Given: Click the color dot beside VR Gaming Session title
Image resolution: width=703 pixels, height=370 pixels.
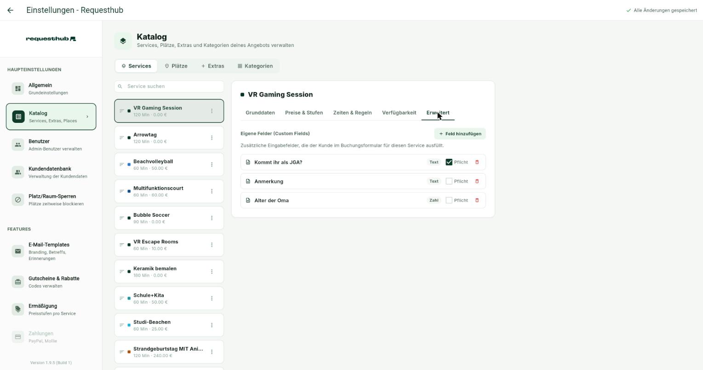Looking at the screenshot, I should pos(242,95).
